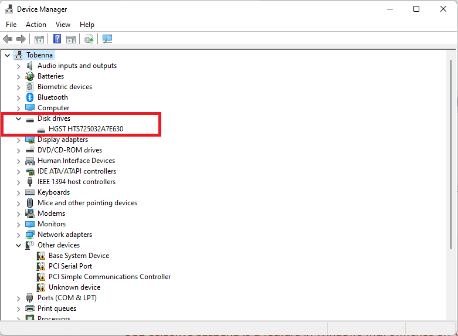The image size is (458, 336).
Task: Open the Action menu
Action: [x=36, y=25]
